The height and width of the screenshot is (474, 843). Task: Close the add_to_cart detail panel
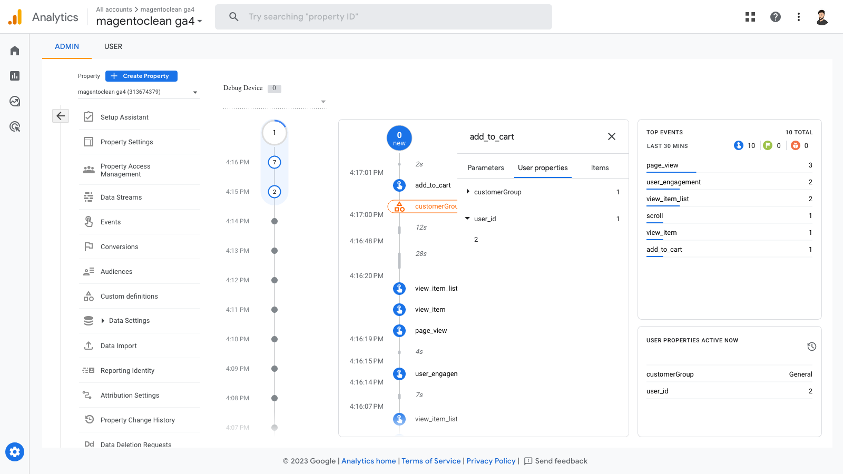click(x=612, y=136)
